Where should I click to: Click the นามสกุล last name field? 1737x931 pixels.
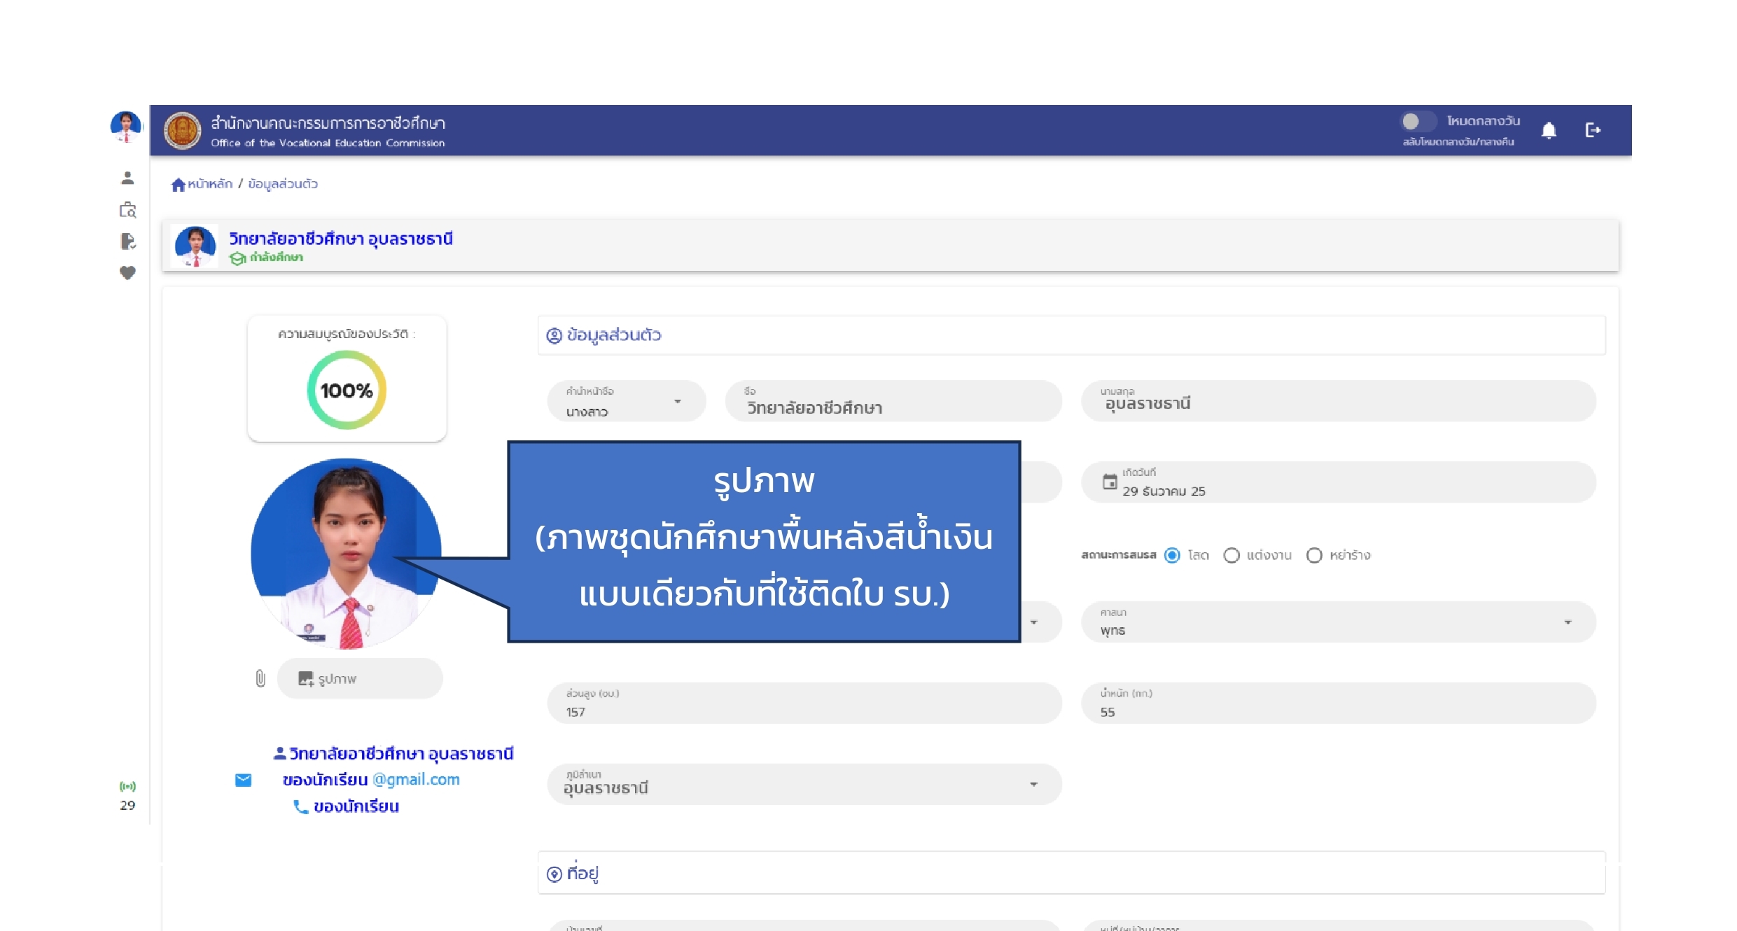point(1339,401)
